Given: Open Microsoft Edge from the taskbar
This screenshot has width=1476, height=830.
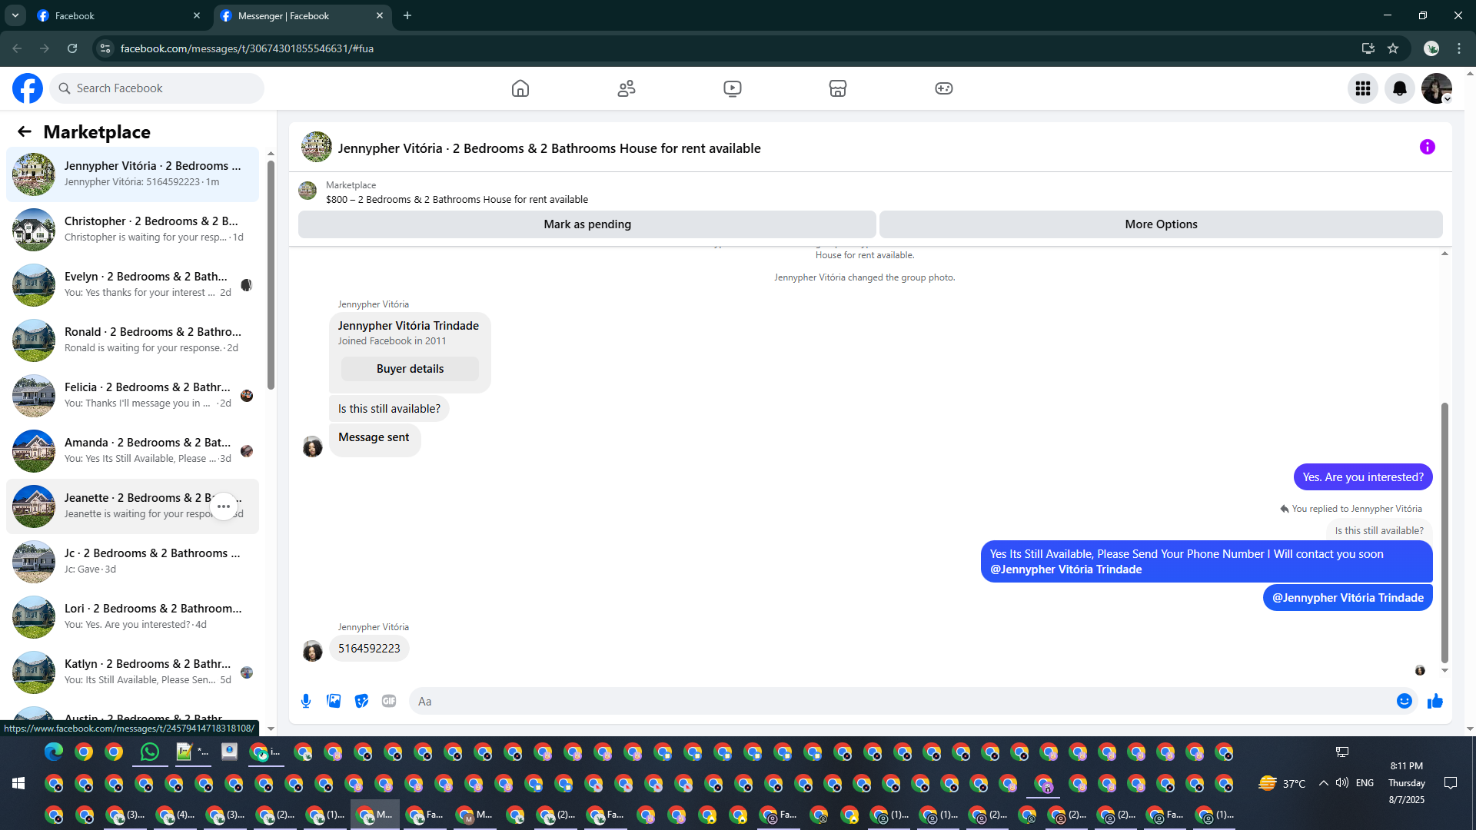Looking at the screenshot, I should coord(54,752).
